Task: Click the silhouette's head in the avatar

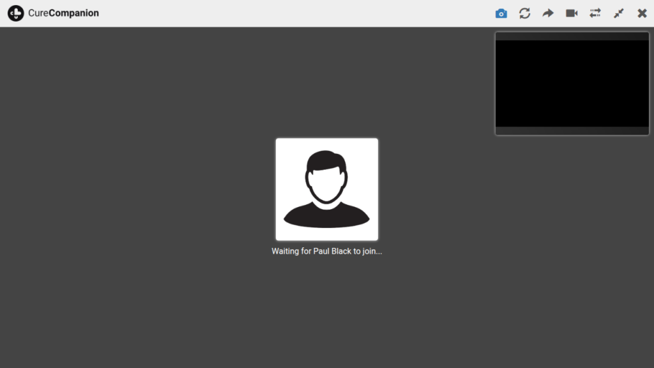Action: click(x=326, y=174)
